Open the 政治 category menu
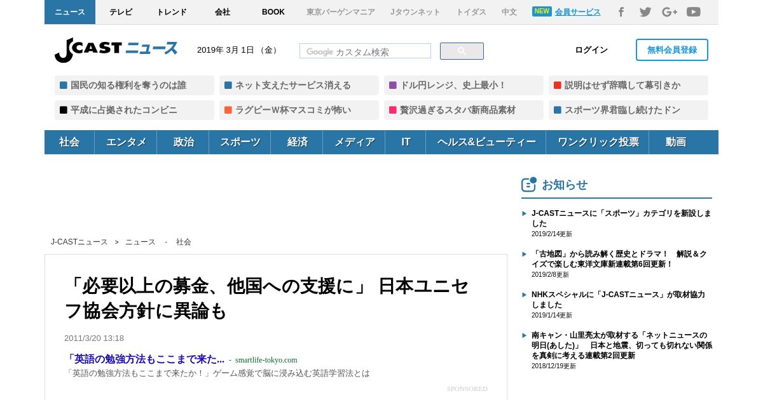 click(x=183, y=142)
